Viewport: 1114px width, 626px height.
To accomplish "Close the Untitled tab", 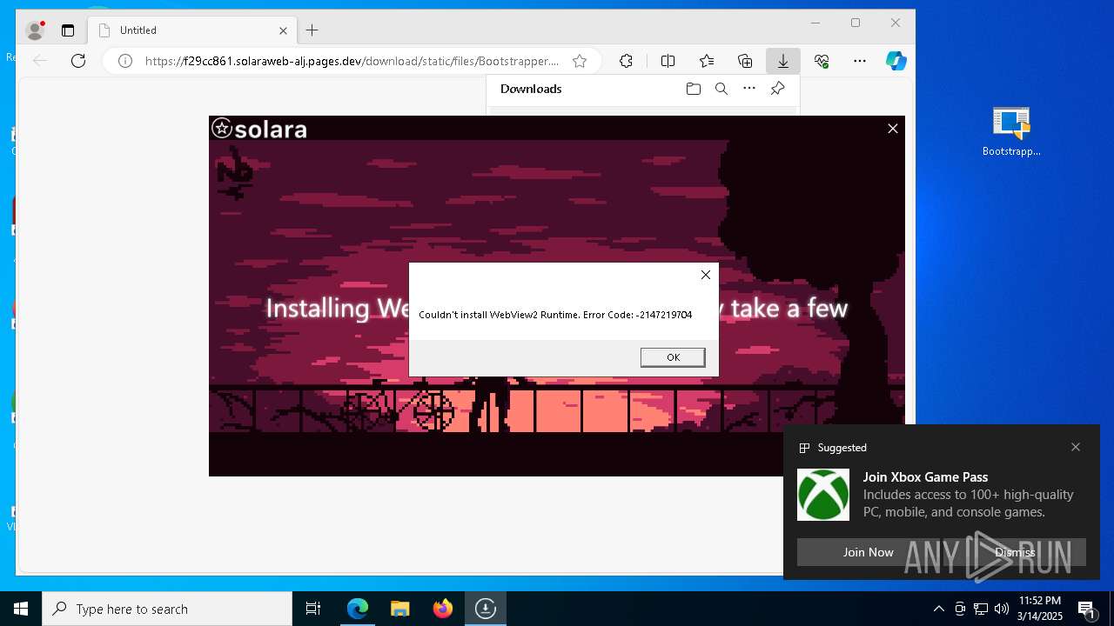I will [x=283, y=30].
